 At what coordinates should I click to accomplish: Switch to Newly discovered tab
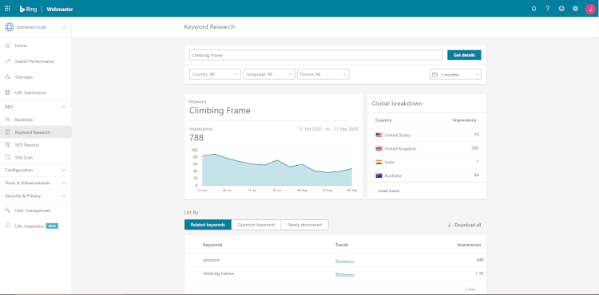tap(305, 225)
